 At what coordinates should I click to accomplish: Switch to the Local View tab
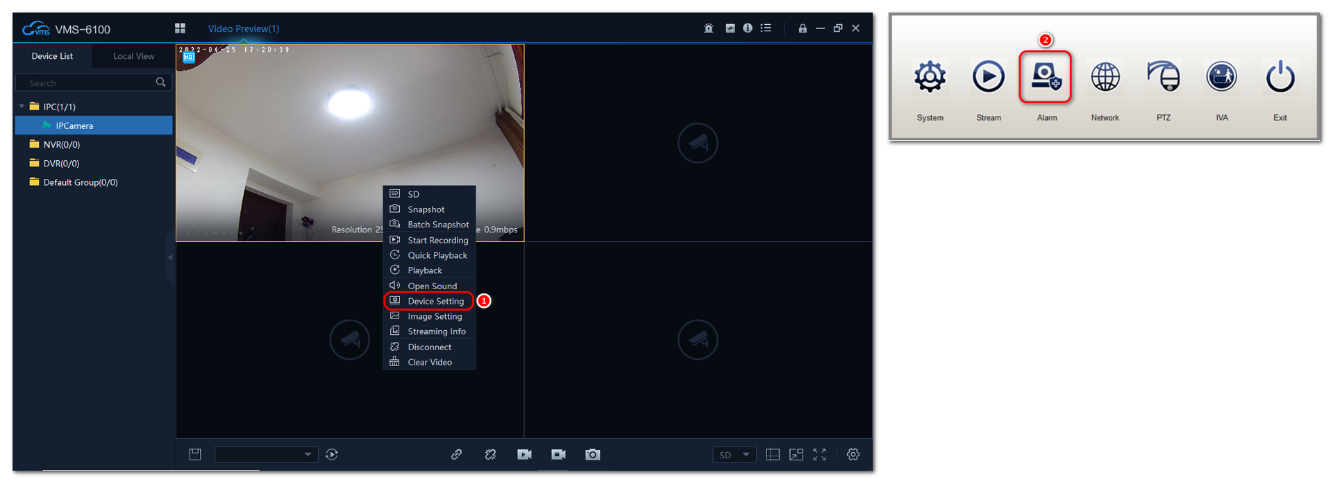(x=133, y=56)
